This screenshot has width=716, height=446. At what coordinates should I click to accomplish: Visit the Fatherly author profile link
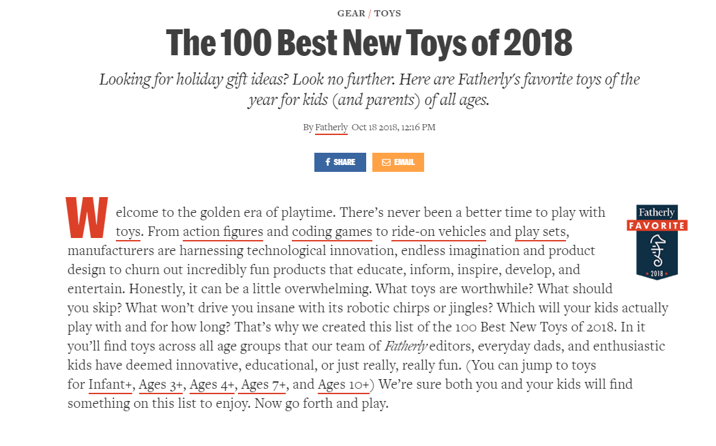[331, 127]
